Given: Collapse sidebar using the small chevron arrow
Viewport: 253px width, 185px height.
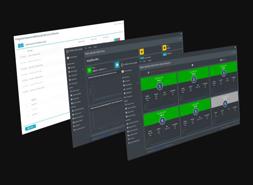Looking at the screenshot, I should [138, 83].
